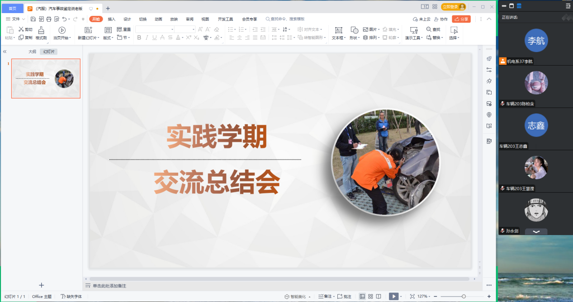Insert a Text Box (文本框)
The height and width of the screenshot is (302, 573).
coord(338,30)
